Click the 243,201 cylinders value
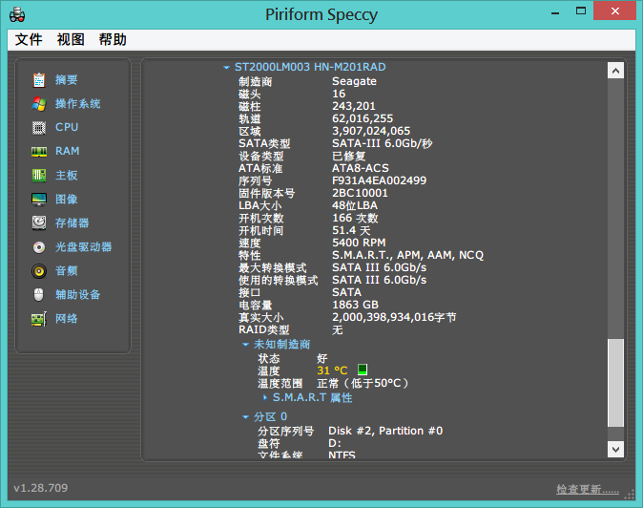Viewport: 643px width, 508px height. pos(354,106)
